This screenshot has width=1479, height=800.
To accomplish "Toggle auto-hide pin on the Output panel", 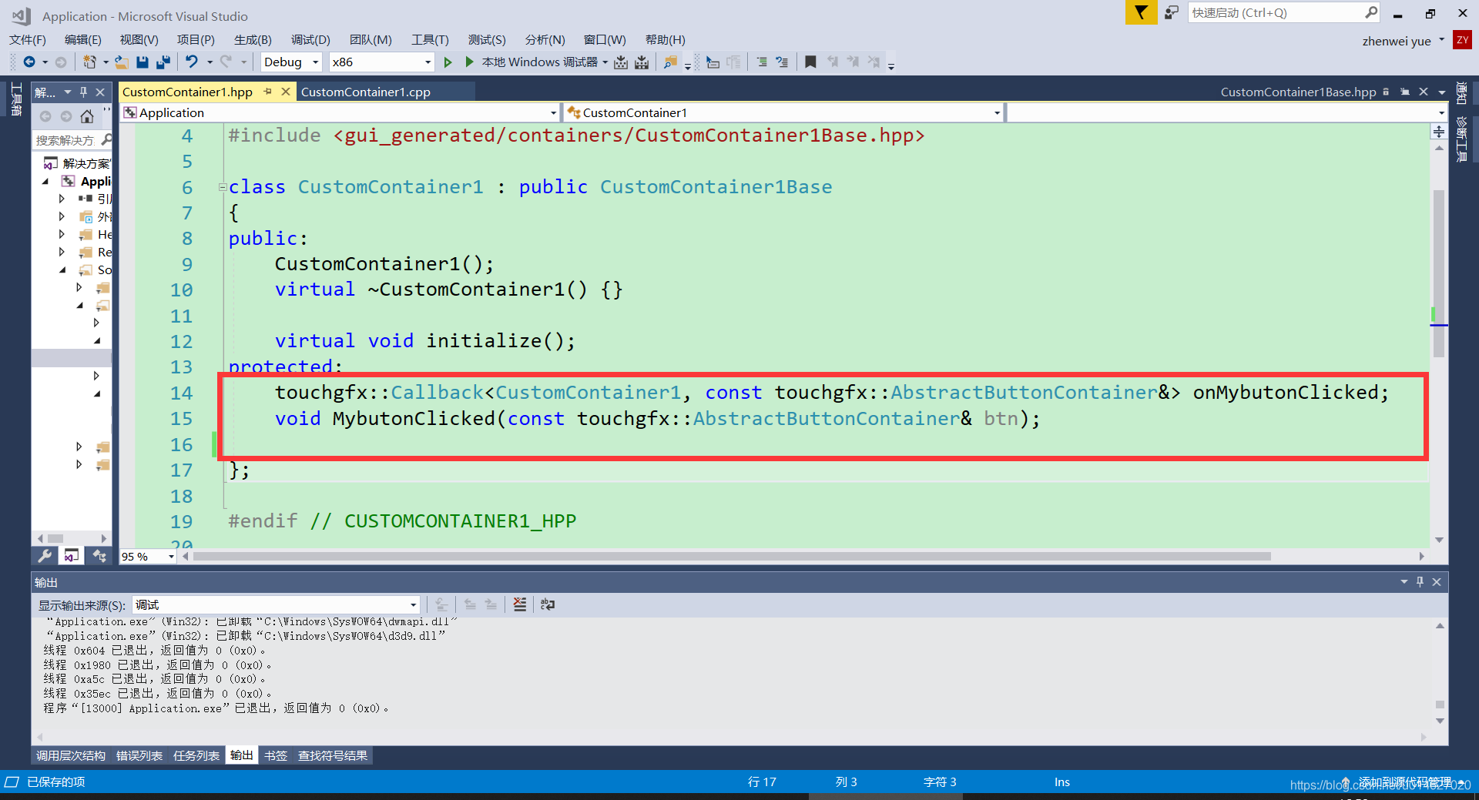I will tap(1420, 582).
